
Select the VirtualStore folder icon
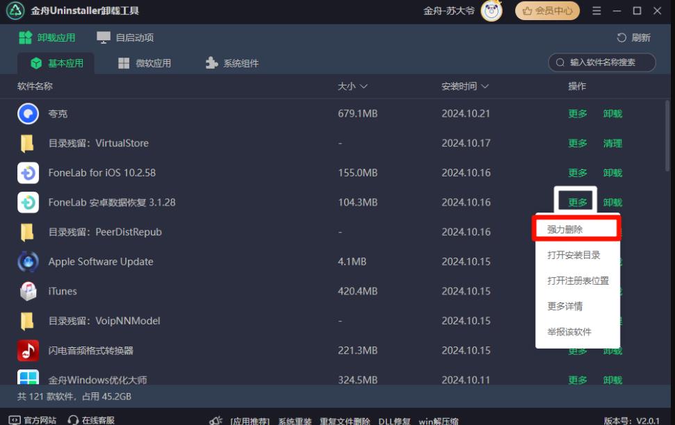[x=27, y=143]
